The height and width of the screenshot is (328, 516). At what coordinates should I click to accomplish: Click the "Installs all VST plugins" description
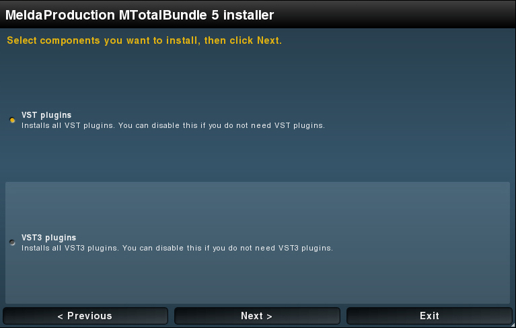pyautogui.click(x=173, y=125)
